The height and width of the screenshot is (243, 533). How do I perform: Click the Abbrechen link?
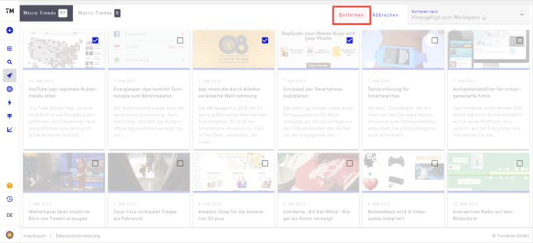[x=385, y=15]
